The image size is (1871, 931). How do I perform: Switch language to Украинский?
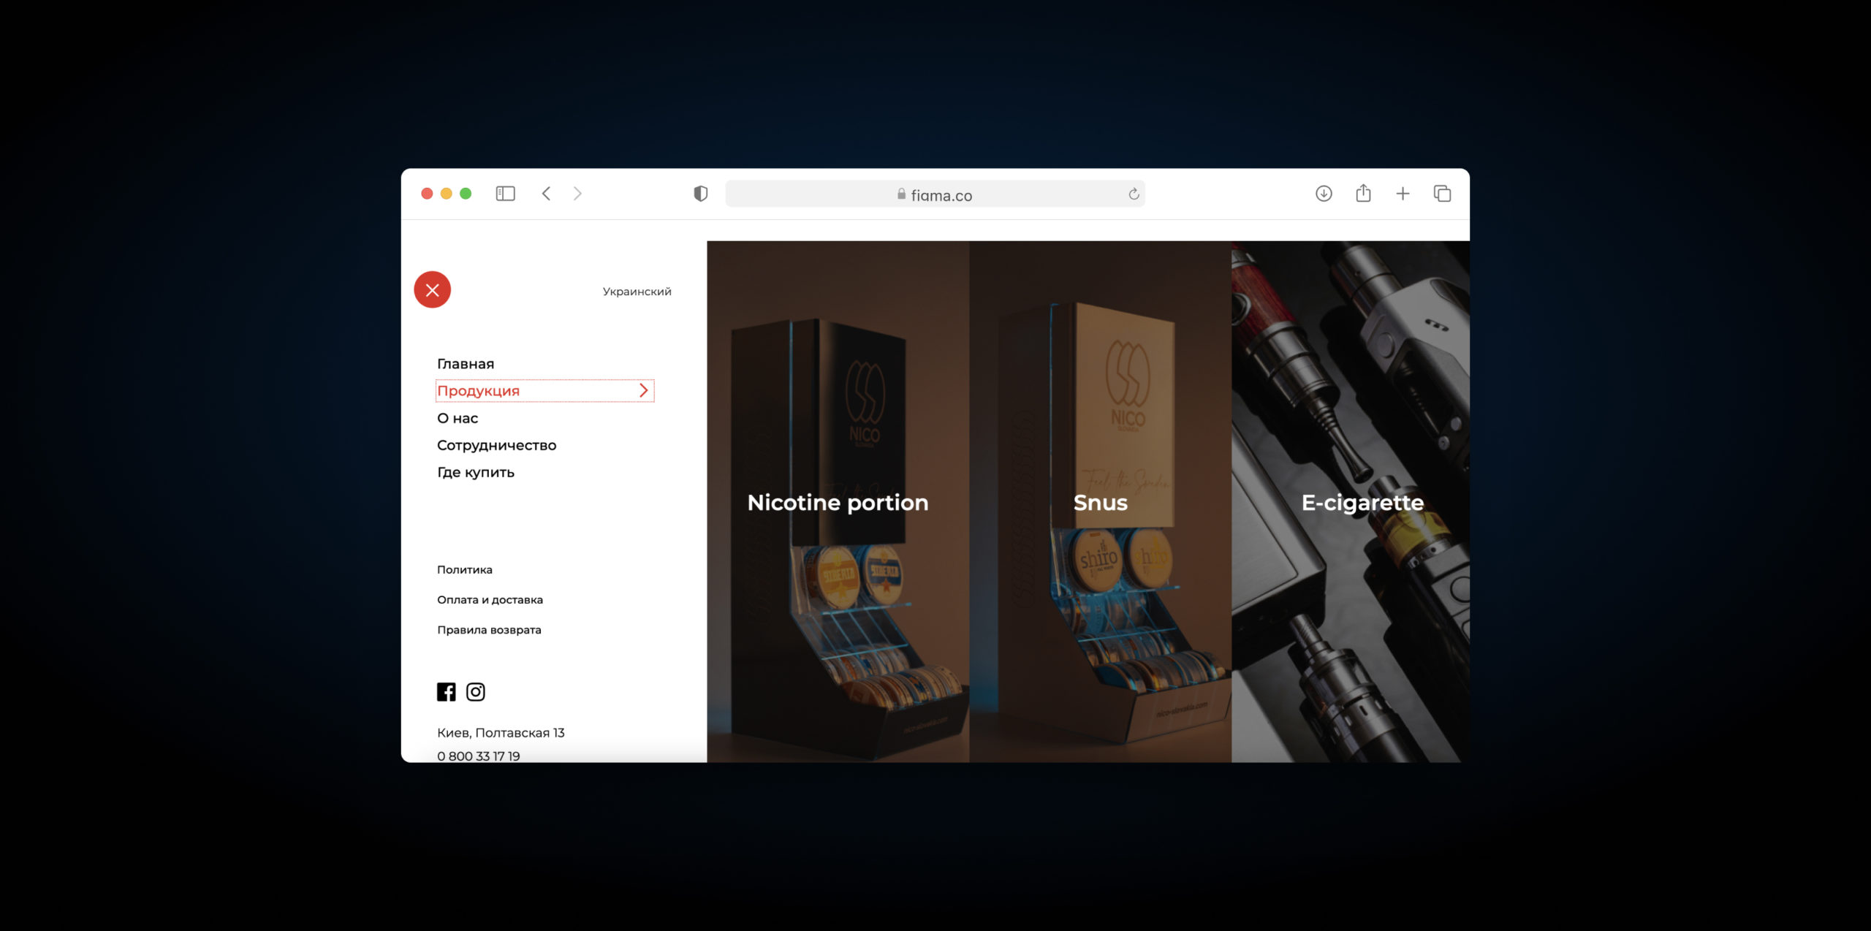(637, 292)
